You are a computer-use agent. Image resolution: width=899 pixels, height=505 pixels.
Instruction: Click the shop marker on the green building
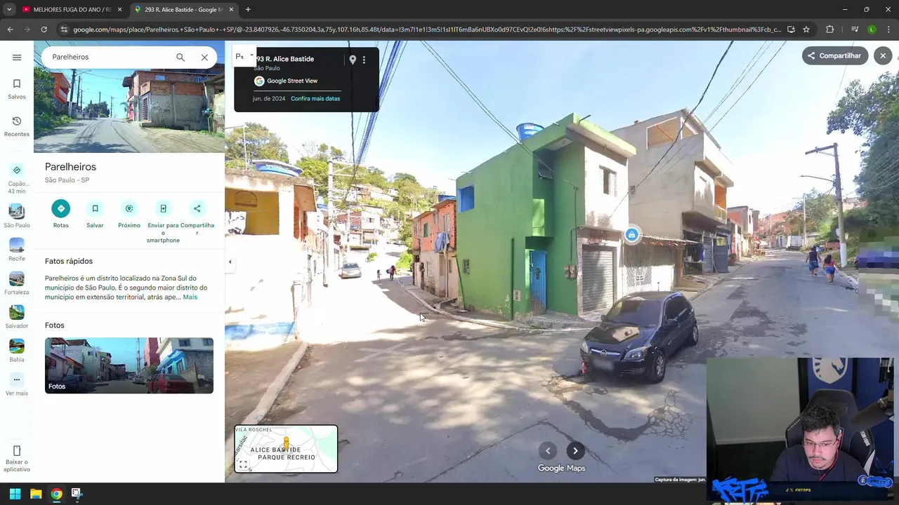[x=631, y=235]
